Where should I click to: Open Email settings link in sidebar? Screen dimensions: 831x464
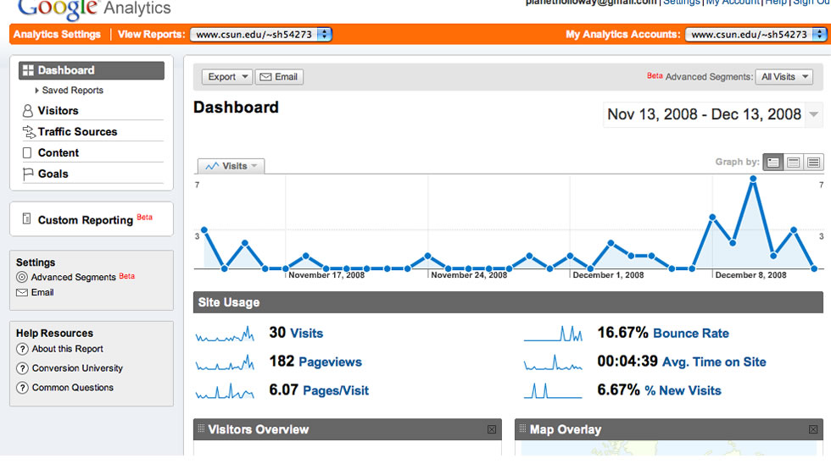click(42, 293)
